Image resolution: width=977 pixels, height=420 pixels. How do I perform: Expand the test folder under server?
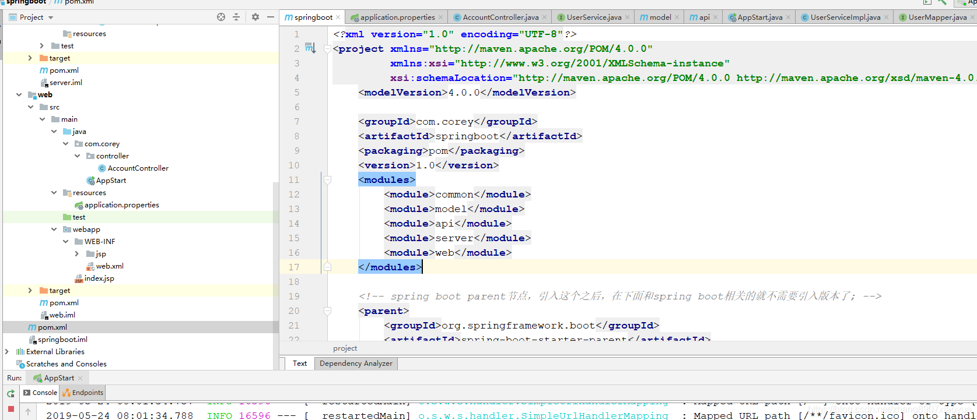point(41,46)
